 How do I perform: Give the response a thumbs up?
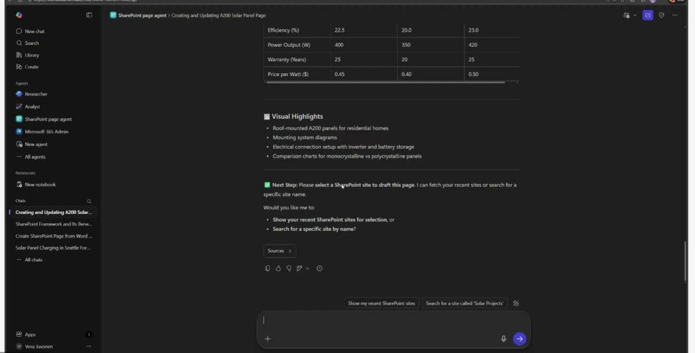click(x=278, y=268)
